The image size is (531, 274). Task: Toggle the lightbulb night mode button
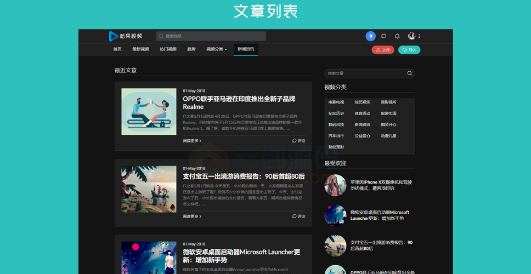371,36
